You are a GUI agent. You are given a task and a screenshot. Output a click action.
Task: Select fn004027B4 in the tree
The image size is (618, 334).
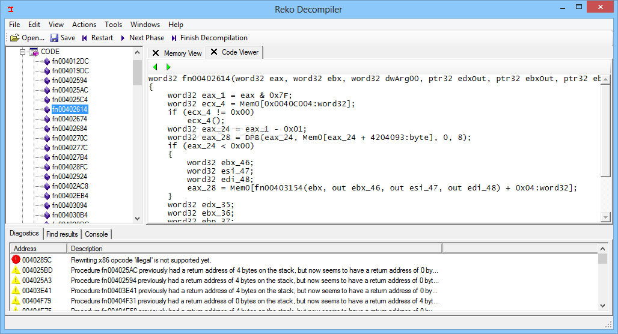[x=70, y=157]
